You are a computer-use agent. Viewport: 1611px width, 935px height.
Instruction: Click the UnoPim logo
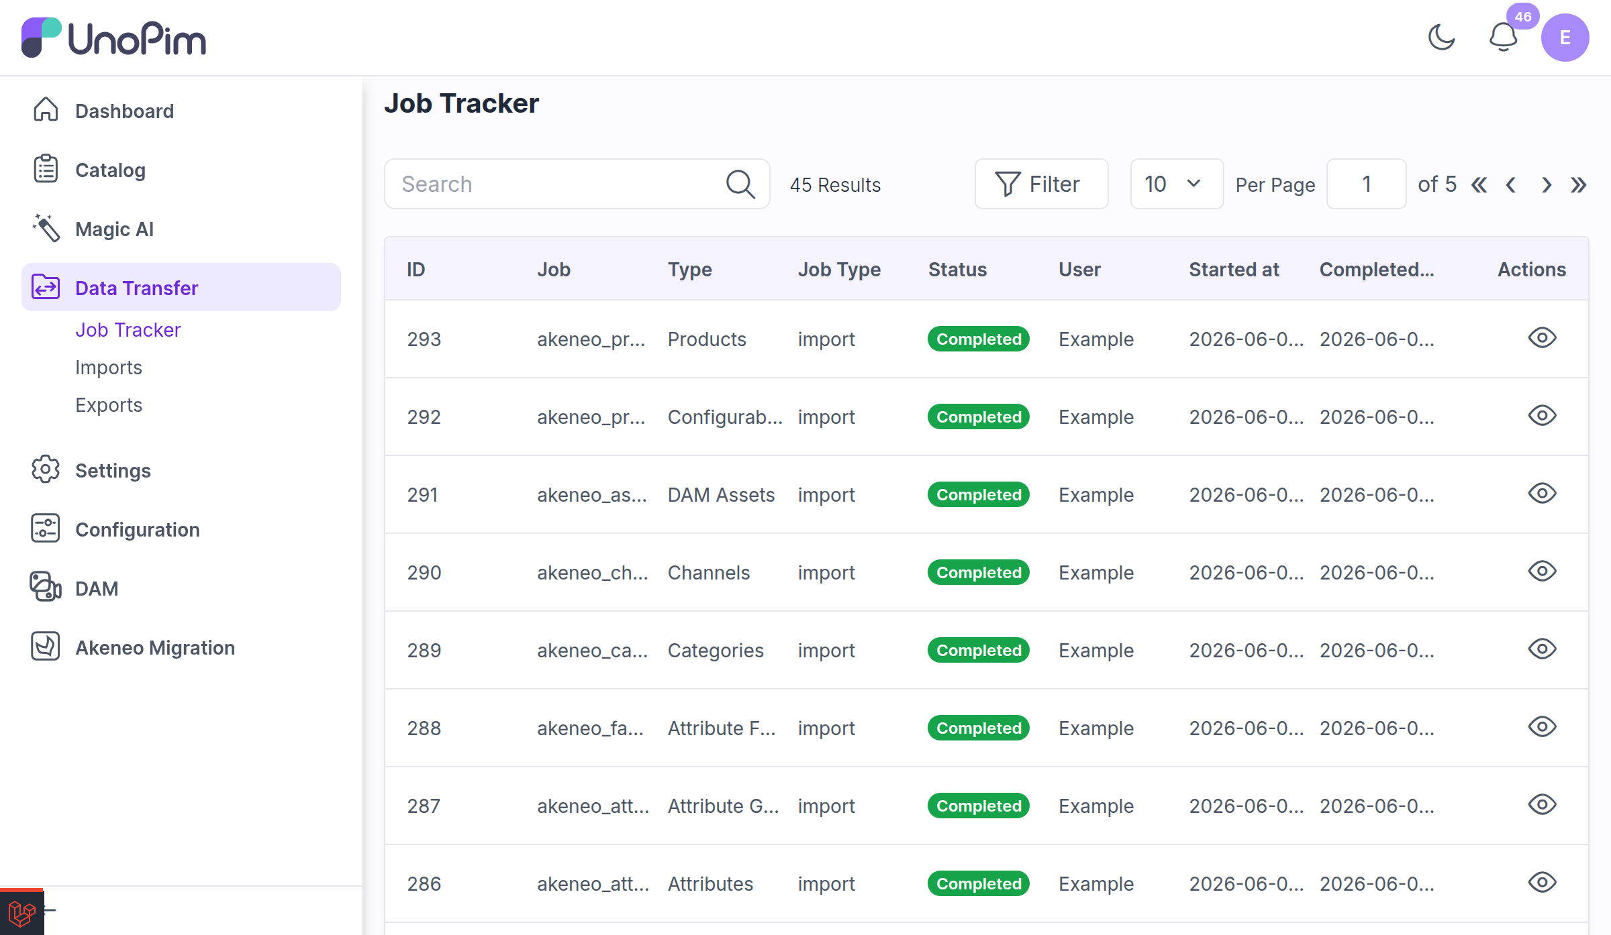click(x=113, y=38)
